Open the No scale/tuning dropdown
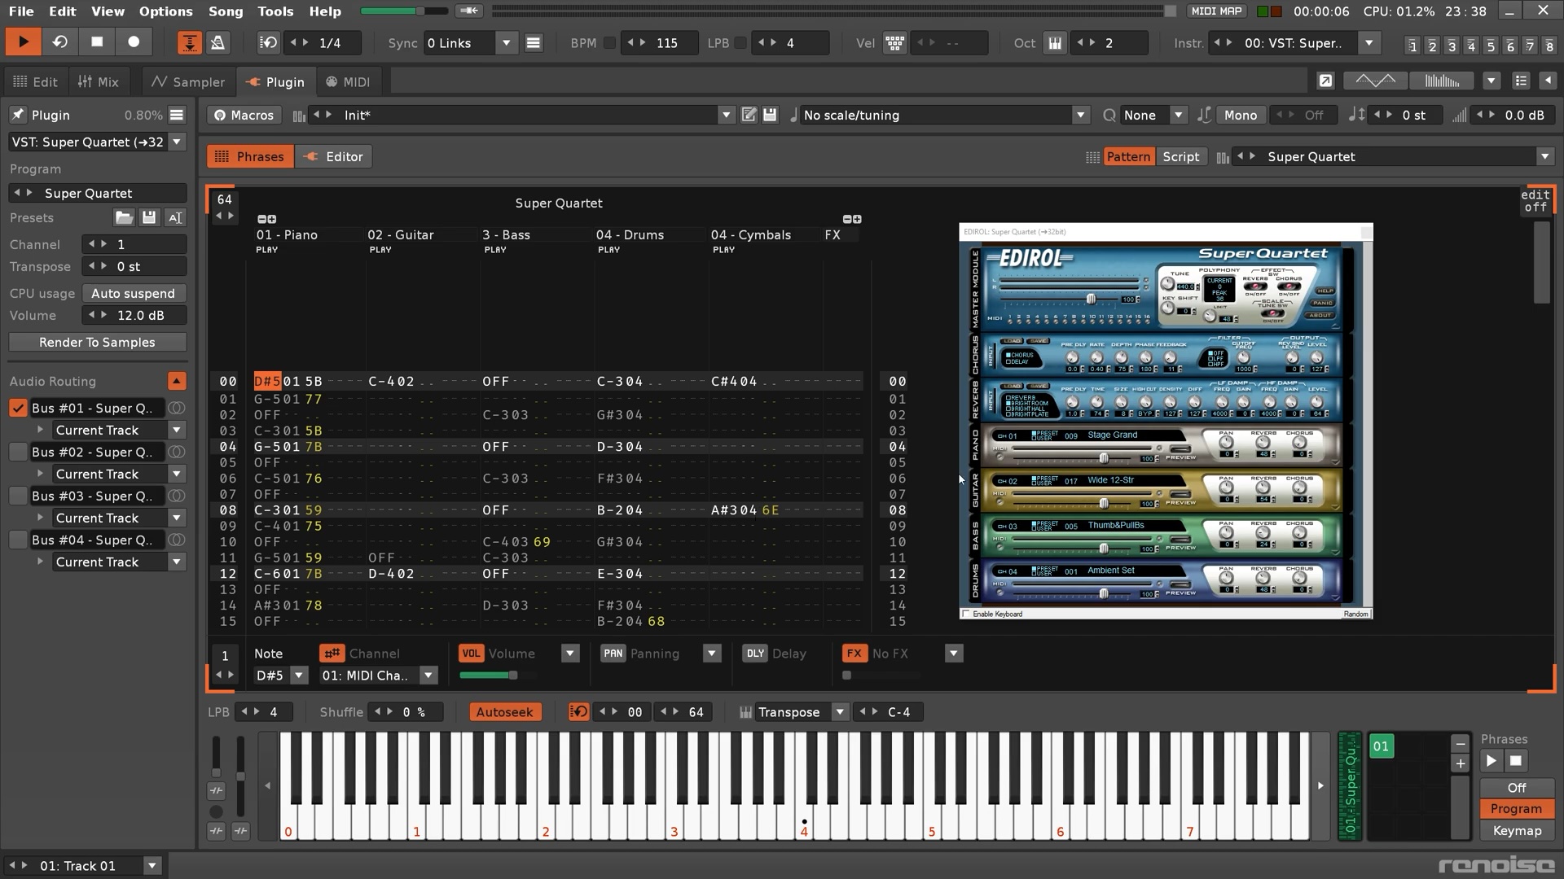 [x=1080, y=115]
